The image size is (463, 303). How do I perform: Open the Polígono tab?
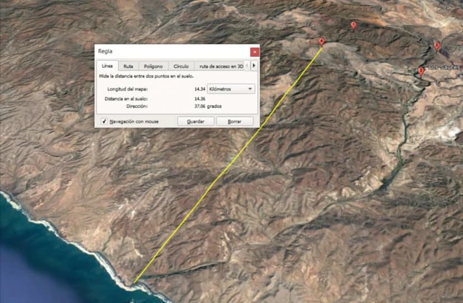point(153,66)
